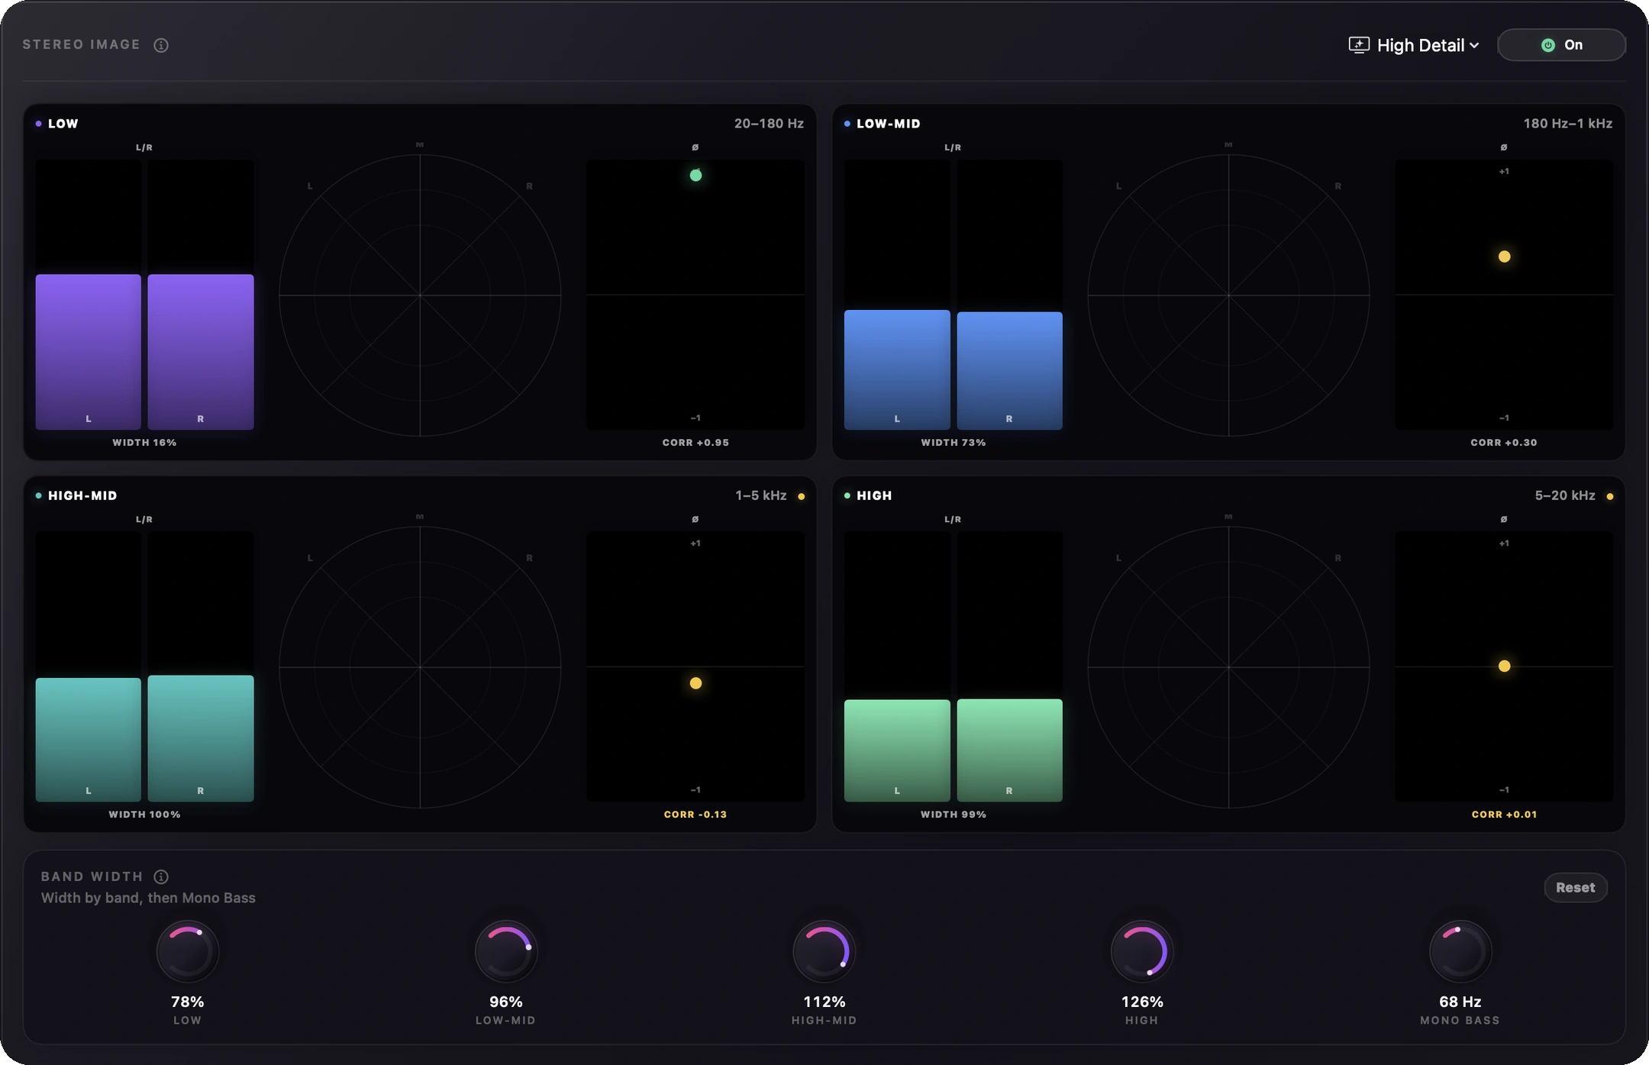Adjust the HIGH width knob at 126%

[1142, 951]
